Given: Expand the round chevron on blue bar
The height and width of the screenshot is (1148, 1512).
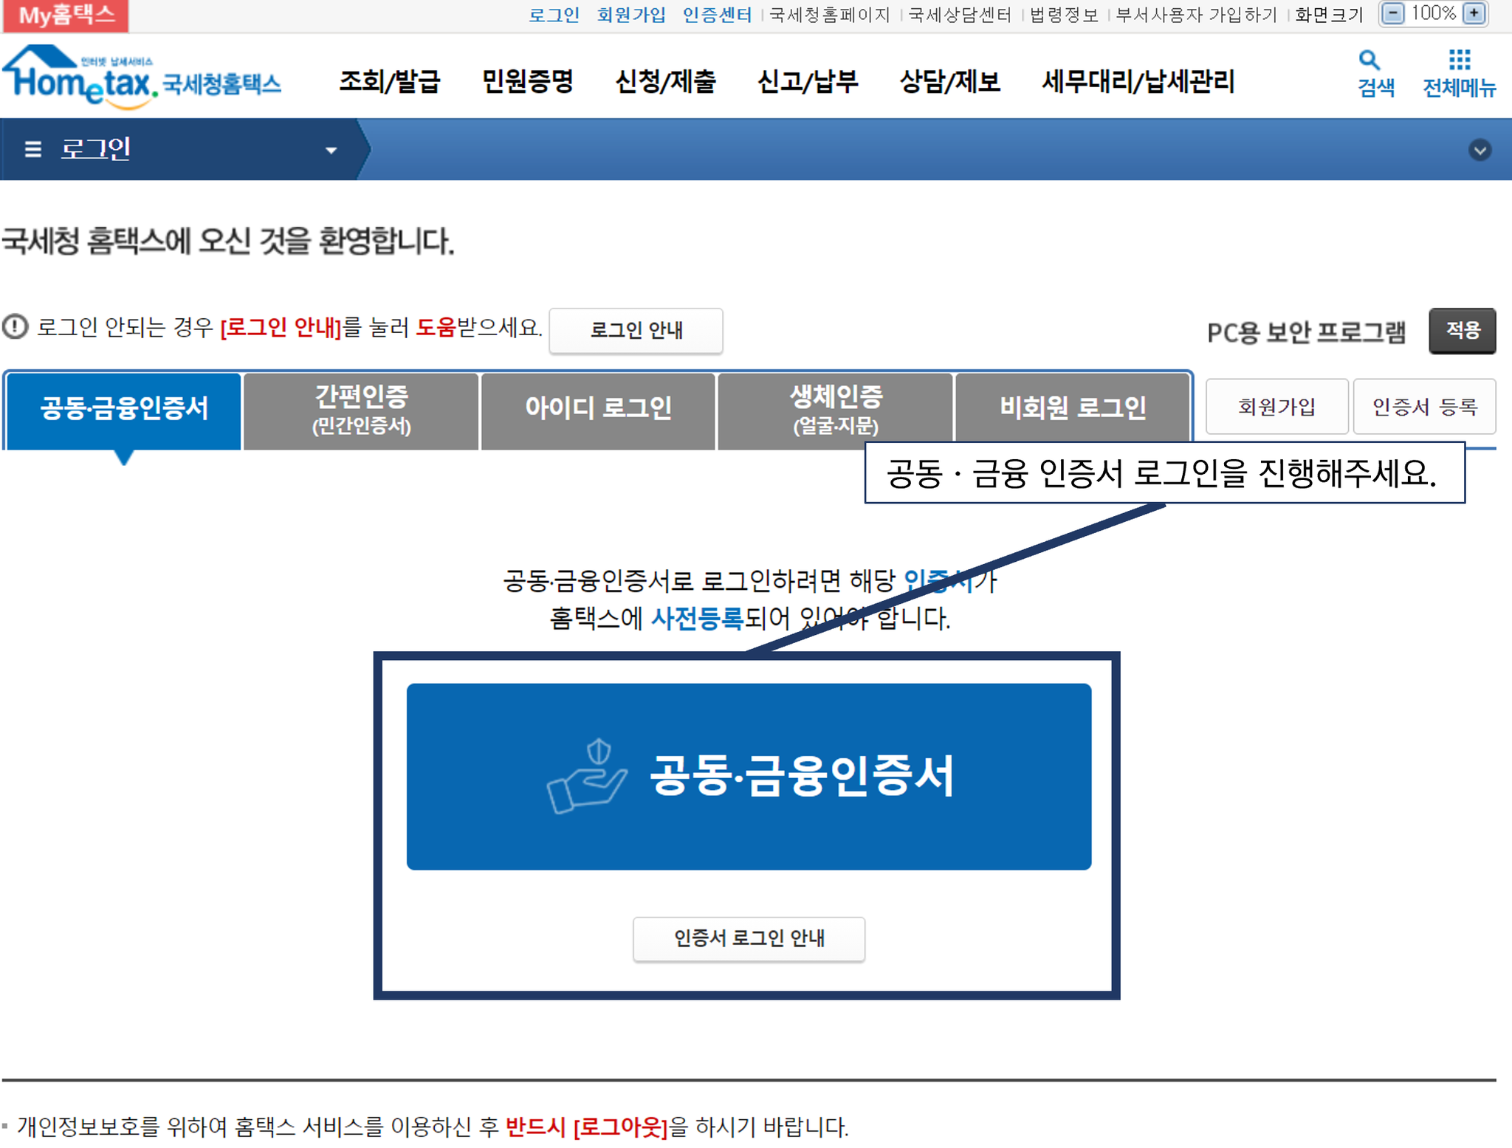Looking at the screenshot, I should (1480, 151).
